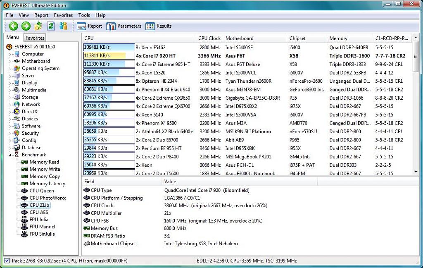Image resolution: width=423 pixels, height=268 pixels.
Task: Select the Security shield icon in tree
Action: [17, 133]
